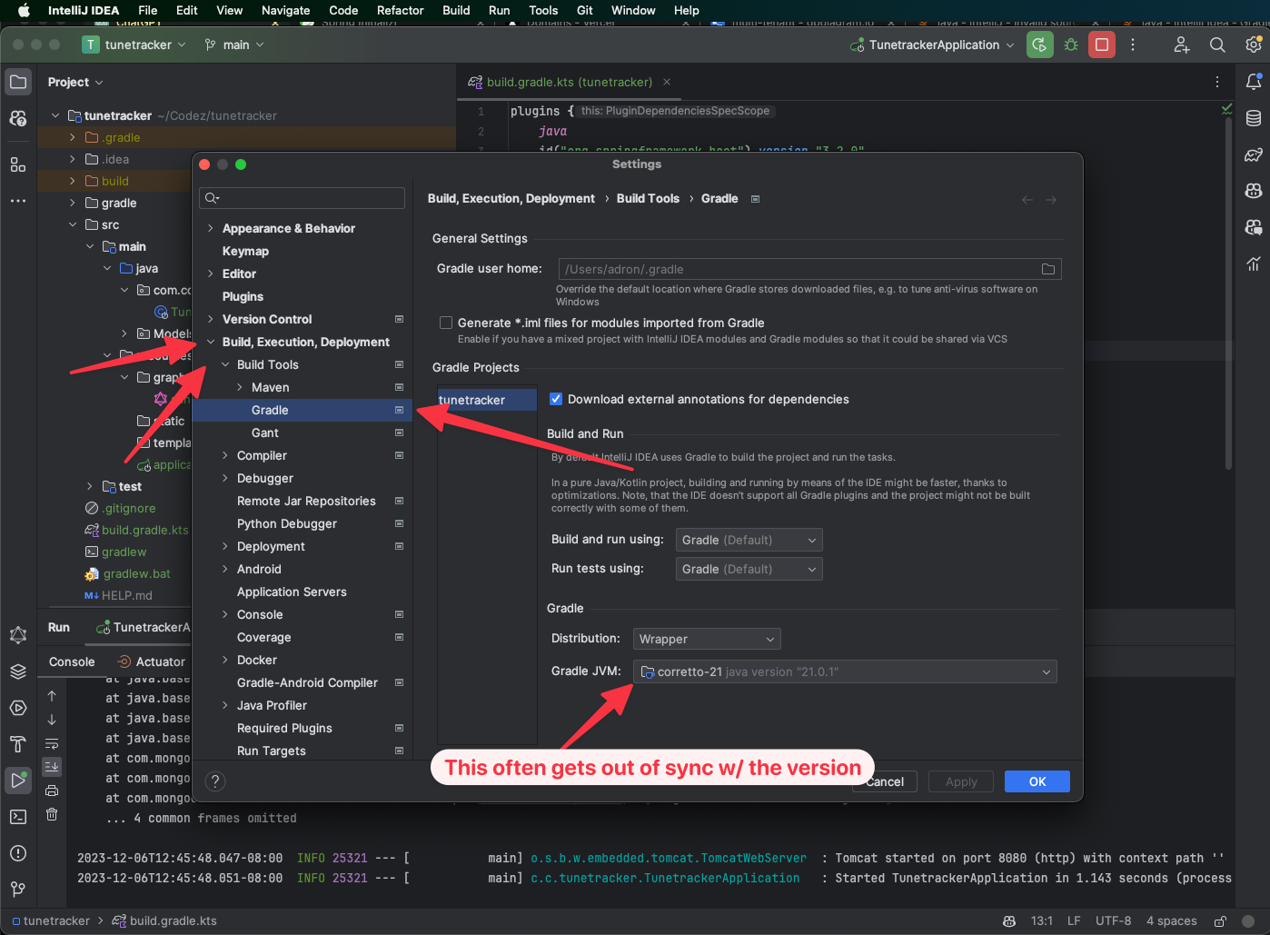Screen dimensions: 1270x935
Task: Clear console with trash icon
Action: 52,814
